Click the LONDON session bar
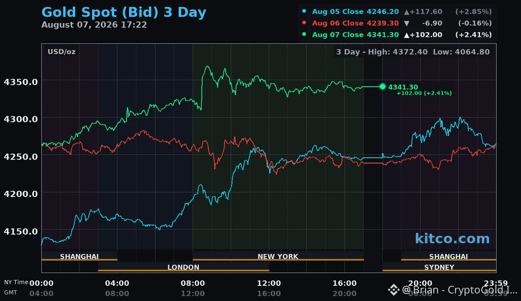 coord(183,267)
